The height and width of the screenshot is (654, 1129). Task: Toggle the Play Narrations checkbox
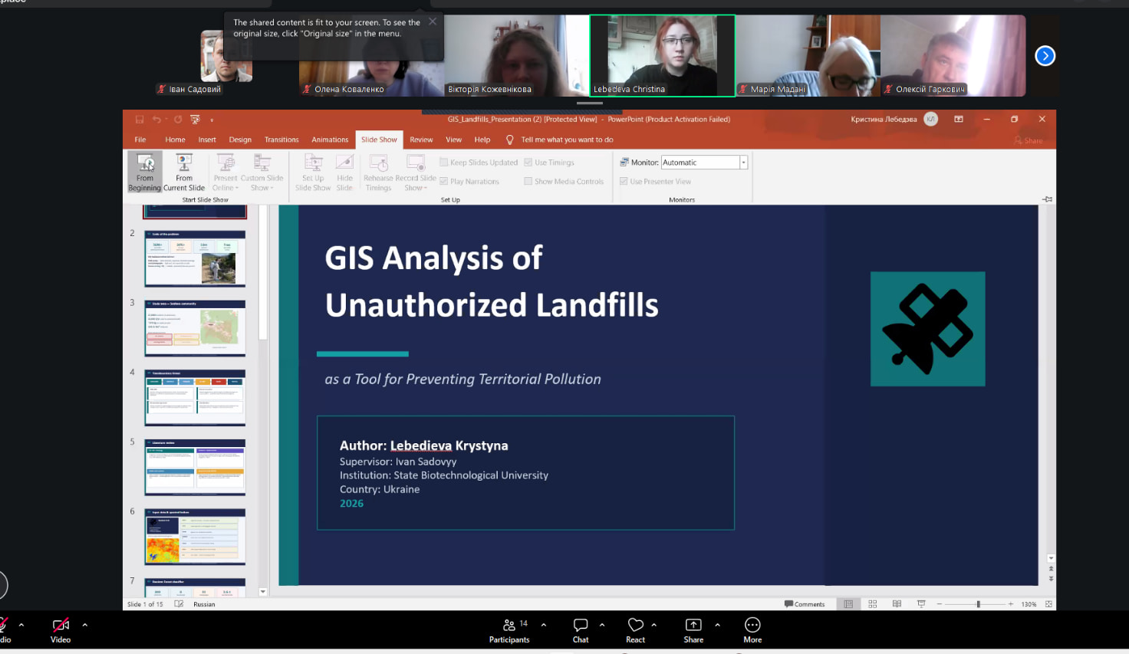(444, 182)
